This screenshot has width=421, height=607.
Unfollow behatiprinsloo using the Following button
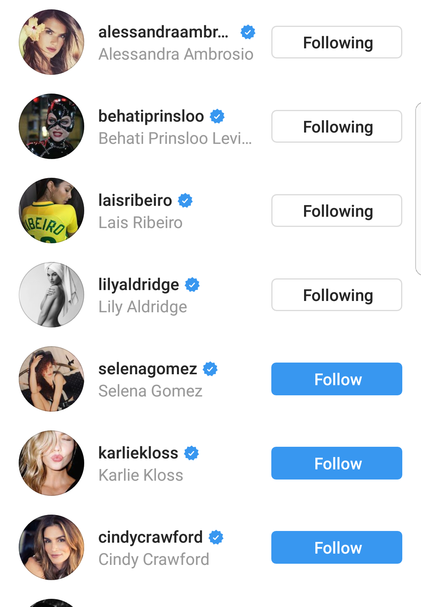pyautogui.click(x=336, y=126)
